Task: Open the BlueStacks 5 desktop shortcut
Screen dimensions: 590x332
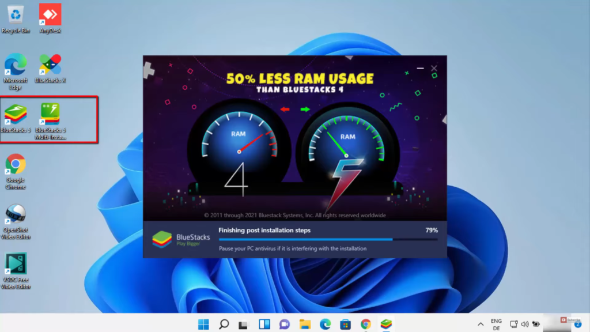Action: click(x=16, y=115)
